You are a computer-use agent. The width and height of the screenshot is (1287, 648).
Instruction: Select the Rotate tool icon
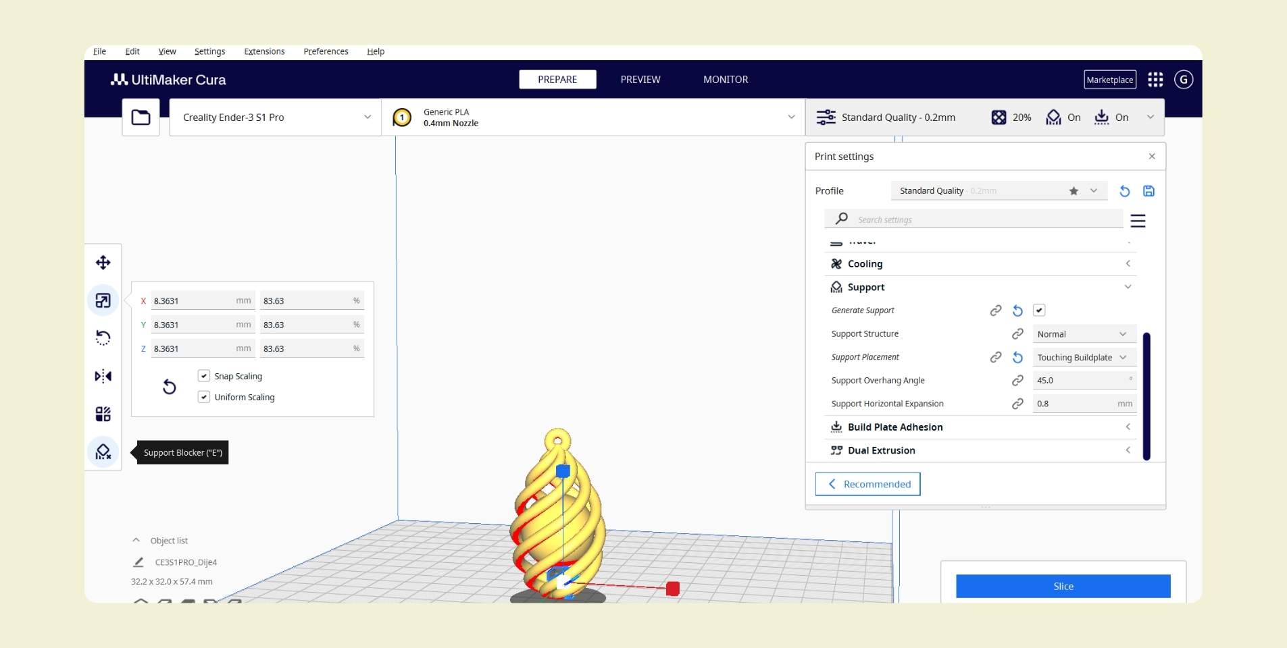tap(103, 337)
